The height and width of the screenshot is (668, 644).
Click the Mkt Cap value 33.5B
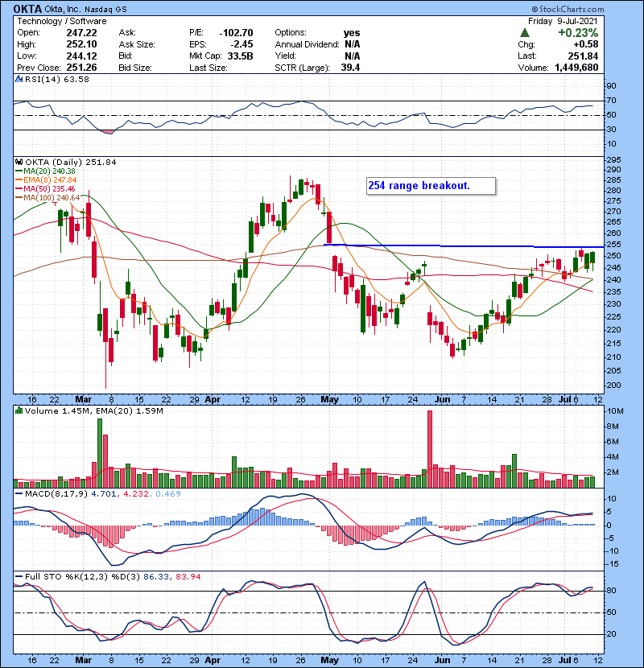(241, 56)
